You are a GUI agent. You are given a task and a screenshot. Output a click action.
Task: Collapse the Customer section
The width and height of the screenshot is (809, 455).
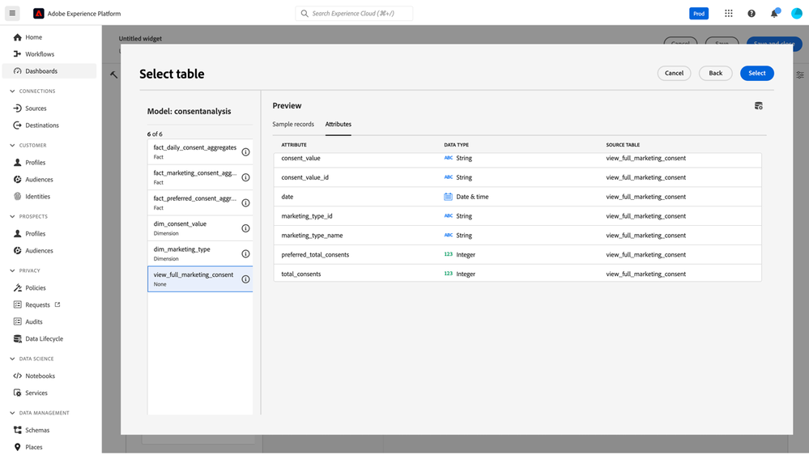[x=12, y=146]
